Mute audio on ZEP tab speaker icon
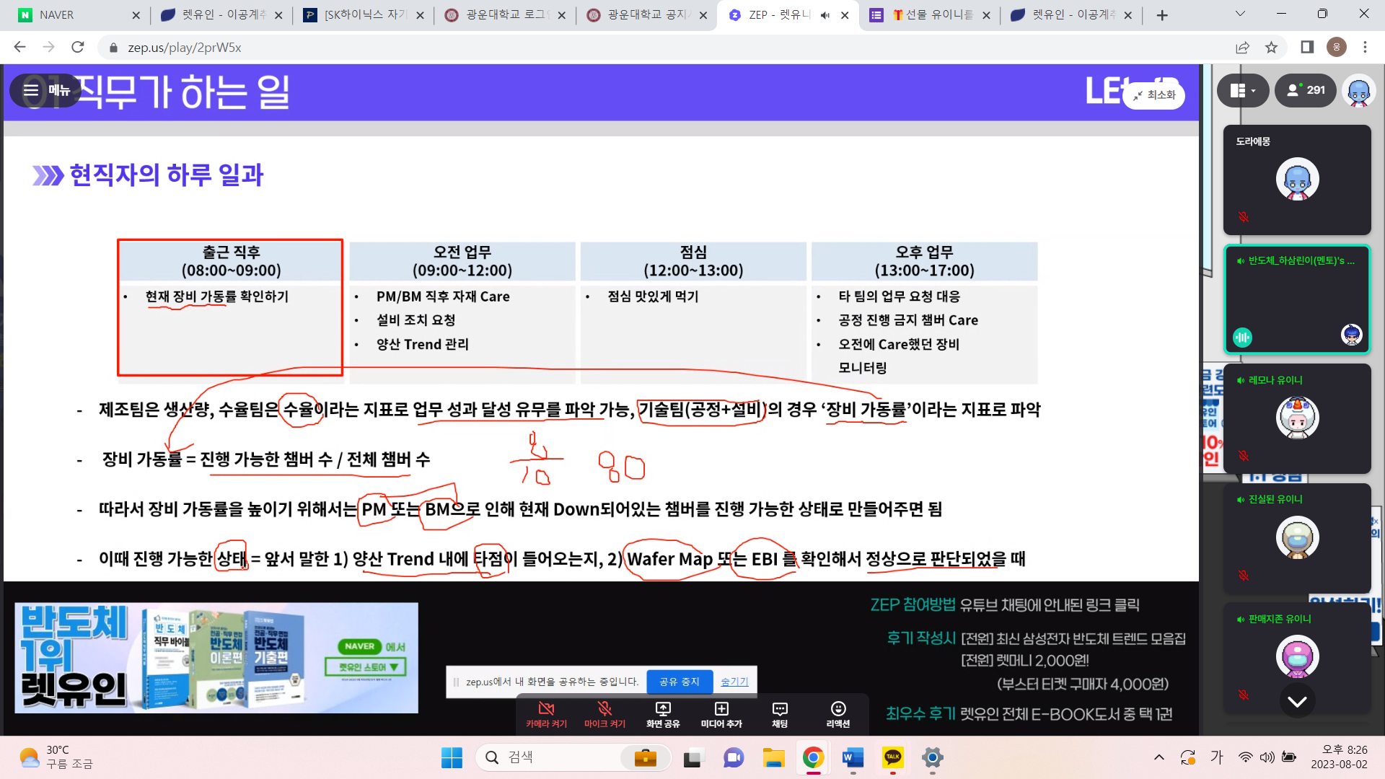The height and width of the screenshot is (779, 1385). tap(825, 15)
